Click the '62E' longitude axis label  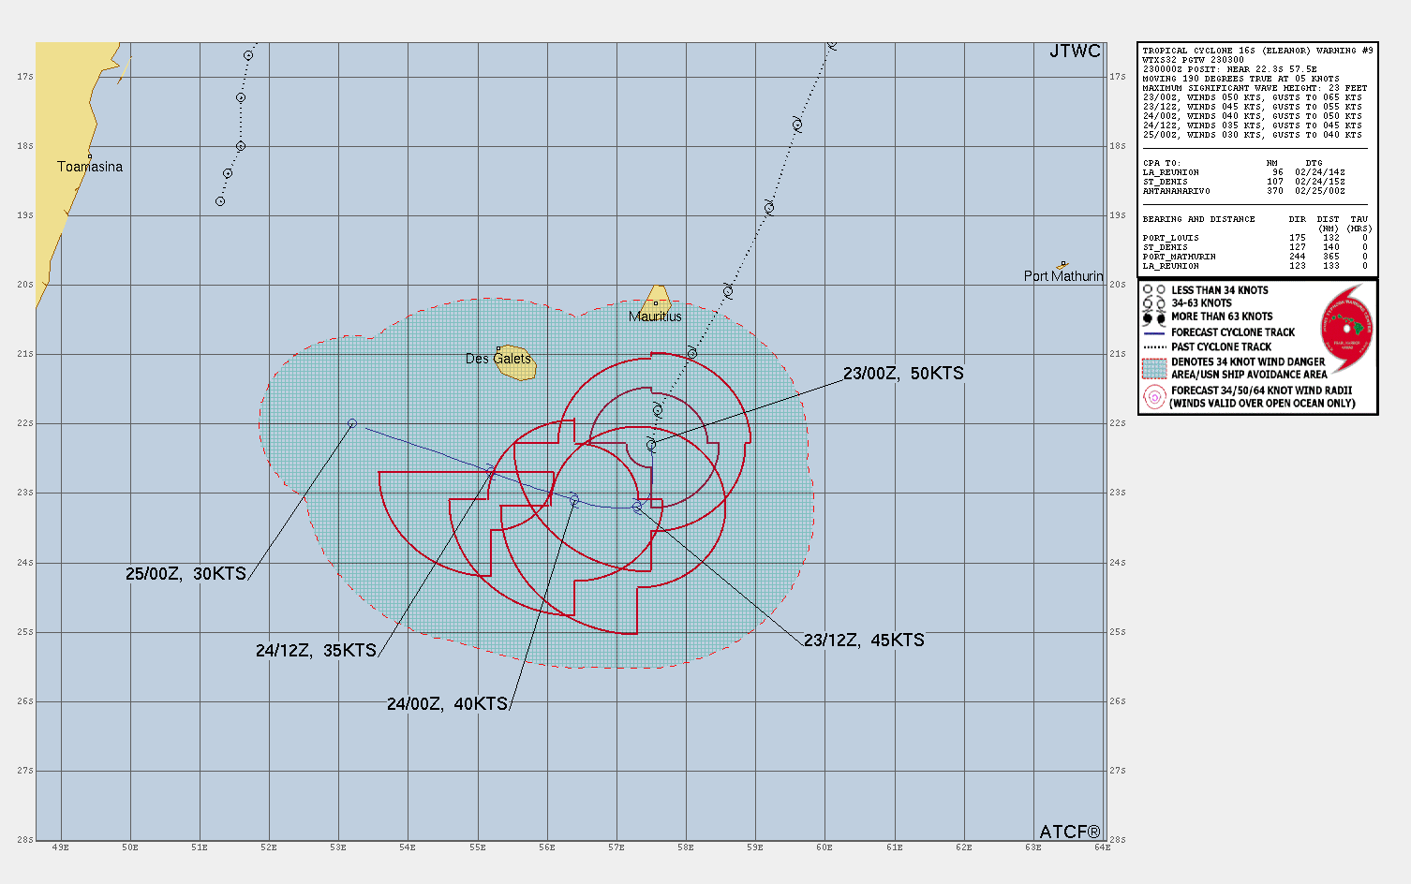(963, 847)
